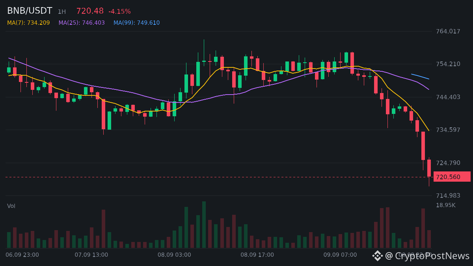The height and width of the screenshot is (266, 473).
Task: Click the 714.983 price axis label
Action: [448, 195]
